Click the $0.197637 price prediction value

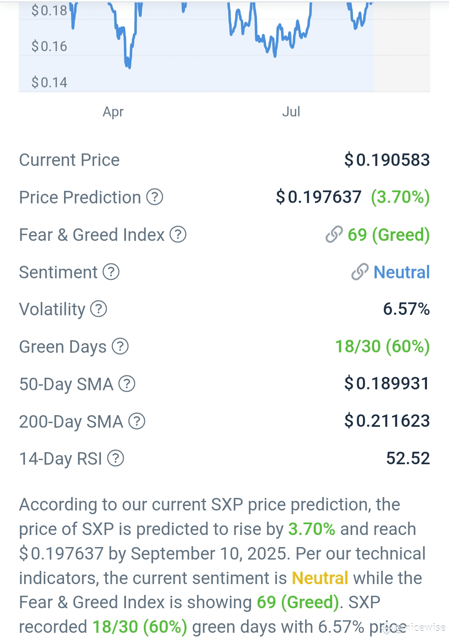(x=319, y=197)
